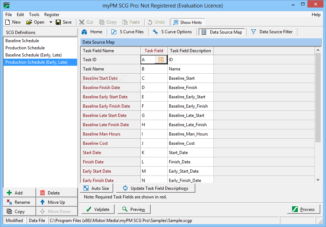Click the Home house icon

pyautogui.click(x=84, y=32)
